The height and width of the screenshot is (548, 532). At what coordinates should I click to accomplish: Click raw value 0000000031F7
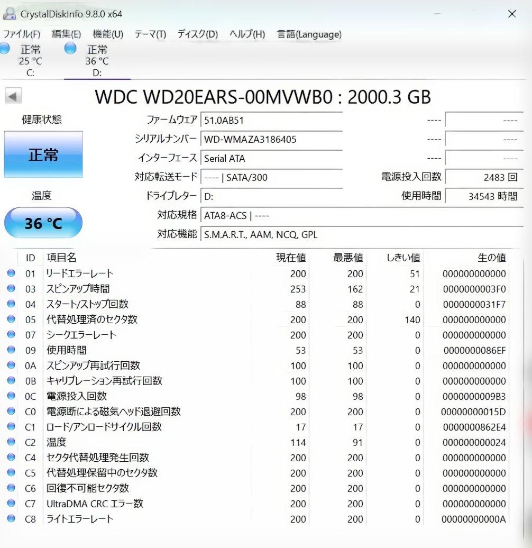click(474, 304)
